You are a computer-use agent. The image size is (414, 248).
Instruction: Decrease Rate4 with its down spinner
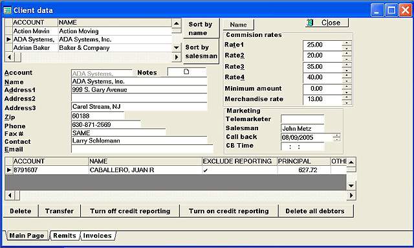(x=347, y=81)
